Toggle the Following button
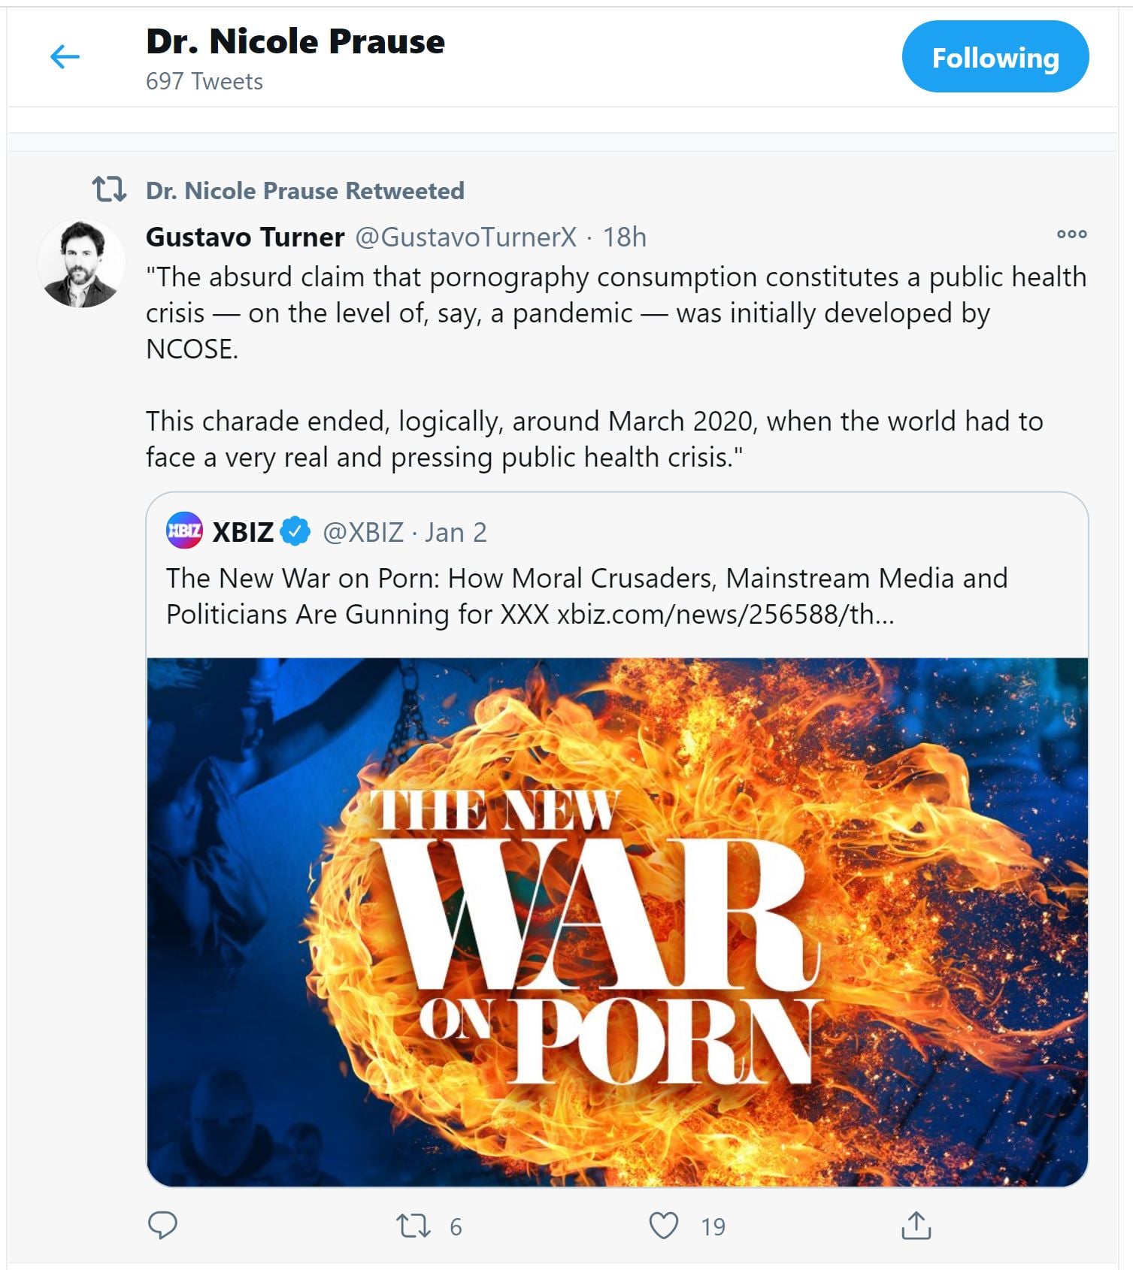The height and width of the screenshot is (1270, 1133). (x=995, y=57)
